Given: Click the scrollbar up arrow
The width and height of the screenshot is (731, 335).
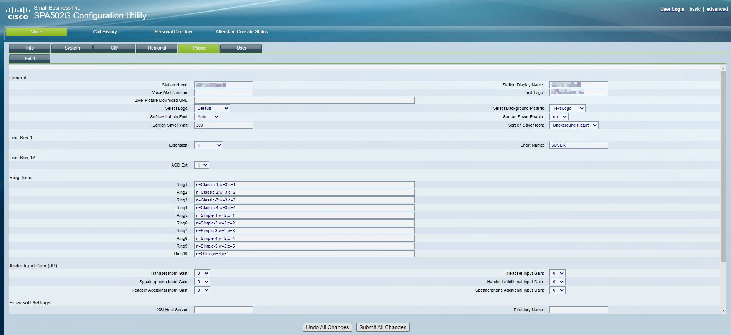Looking at the screenshot, I should tap(723, 68).
